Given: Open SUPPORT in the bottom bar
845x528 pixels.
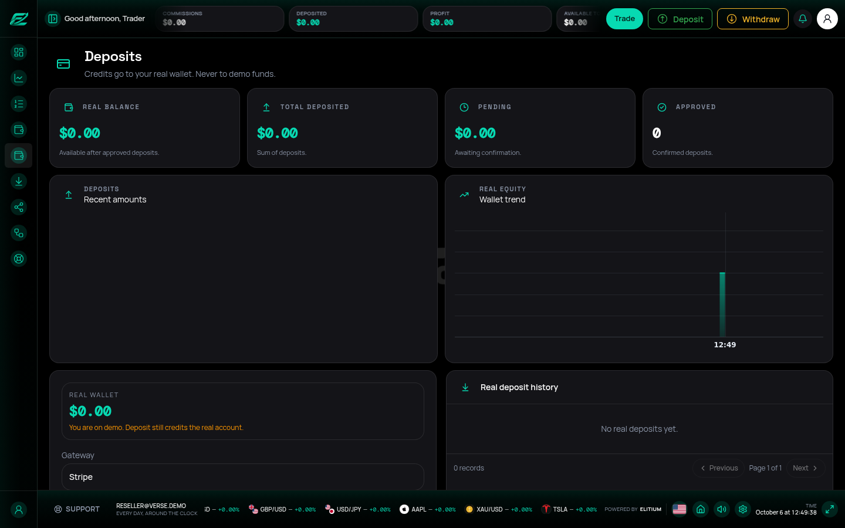Looking at the screenshot, I should click(x=77, y=509).
